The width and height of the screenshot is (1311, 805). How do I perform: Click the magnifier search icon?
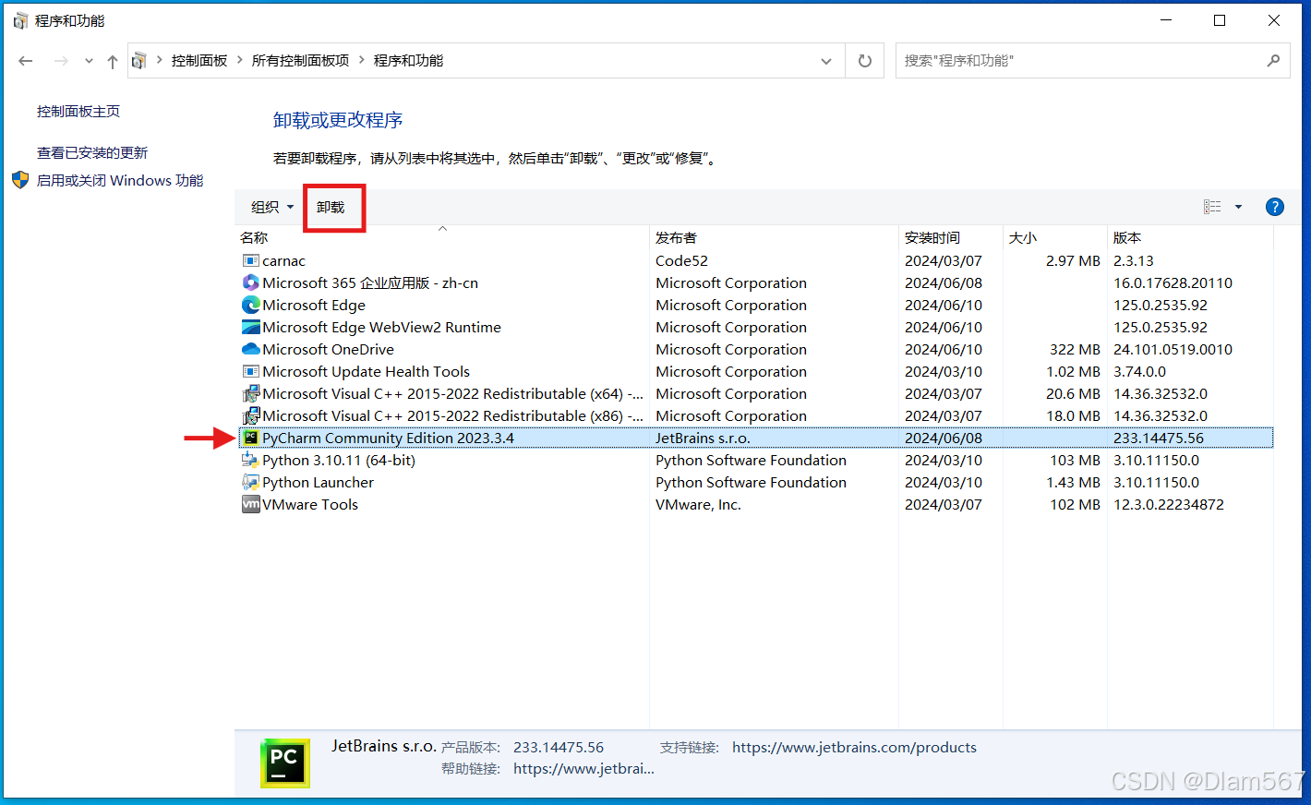1273,61
